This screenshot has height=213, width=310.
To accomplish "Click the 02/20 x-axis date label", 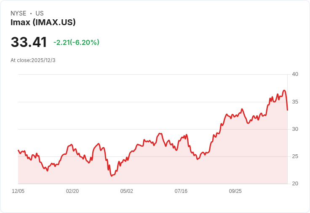I will click(72, 191).
